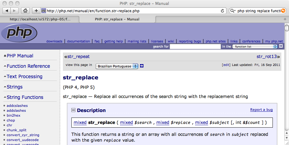Reload the page using the refresh icon

point(222,11)
